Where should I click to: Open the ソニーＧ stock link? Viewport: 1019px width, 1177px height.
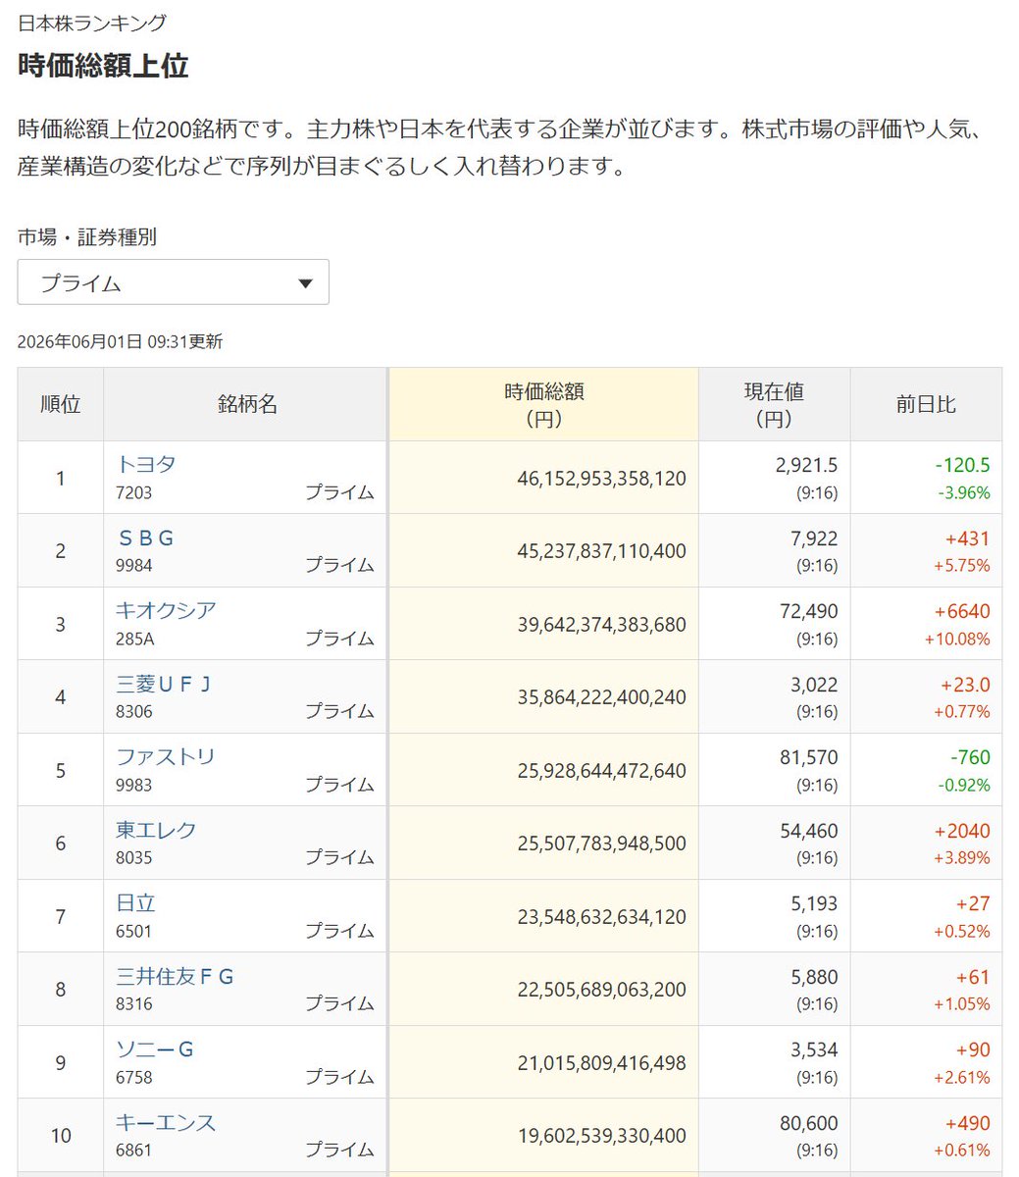155,1049
